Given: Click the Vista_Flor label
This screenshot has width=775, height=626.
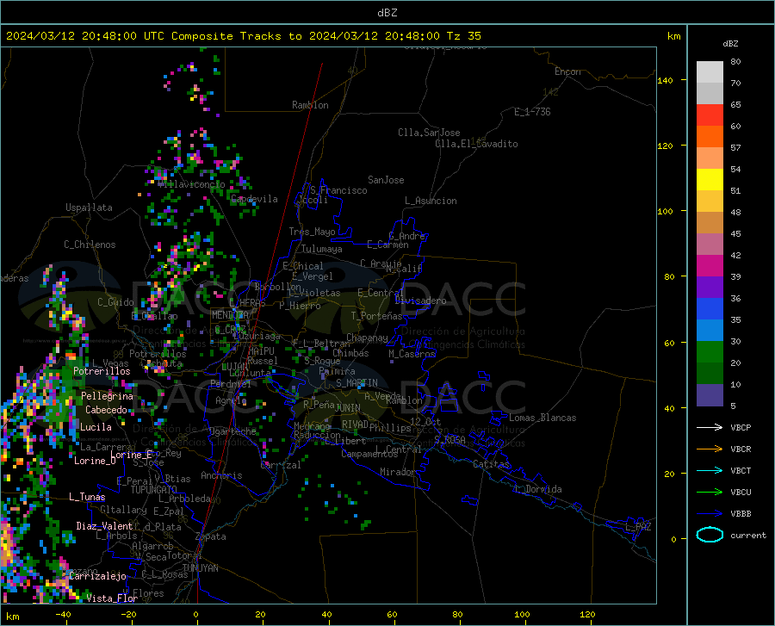Looking at the screenshot, I should click(112, 598).
